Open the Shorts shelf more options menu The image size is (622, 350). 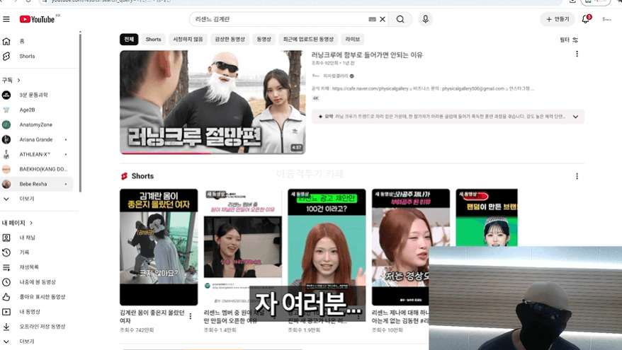click(577, 176)
